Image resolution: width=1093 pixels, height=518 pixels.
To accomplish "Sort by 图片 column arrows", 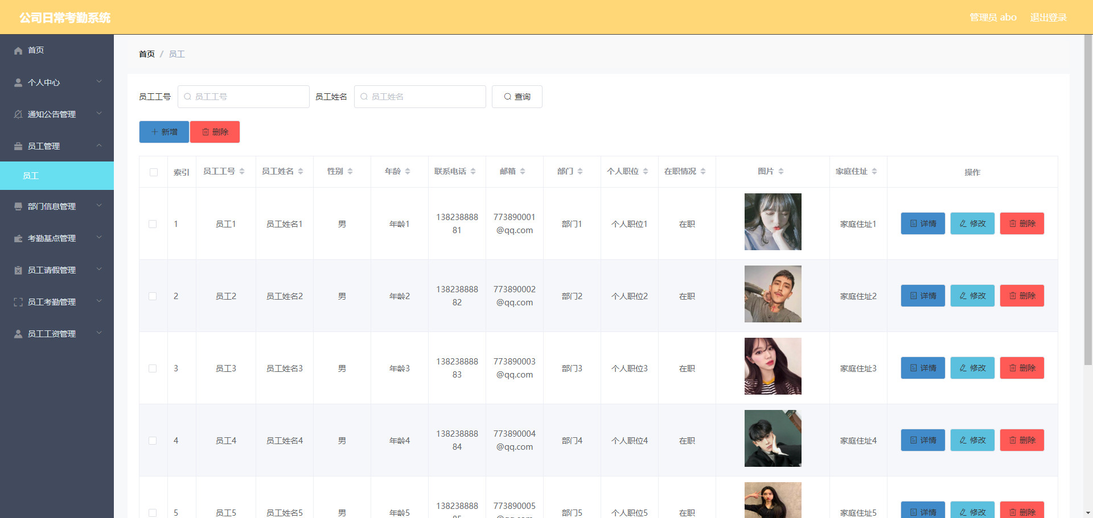I will (781, 171).
